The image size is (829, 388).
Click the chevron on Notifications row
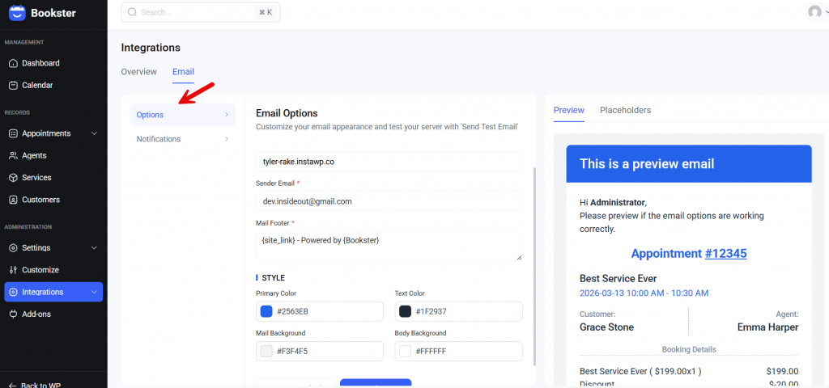pyautogui.click(x=227, y=139)
